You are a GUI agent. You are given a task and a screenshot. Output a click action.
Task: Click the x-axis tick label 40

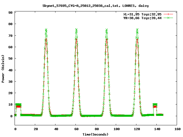[x=56, y=129]
